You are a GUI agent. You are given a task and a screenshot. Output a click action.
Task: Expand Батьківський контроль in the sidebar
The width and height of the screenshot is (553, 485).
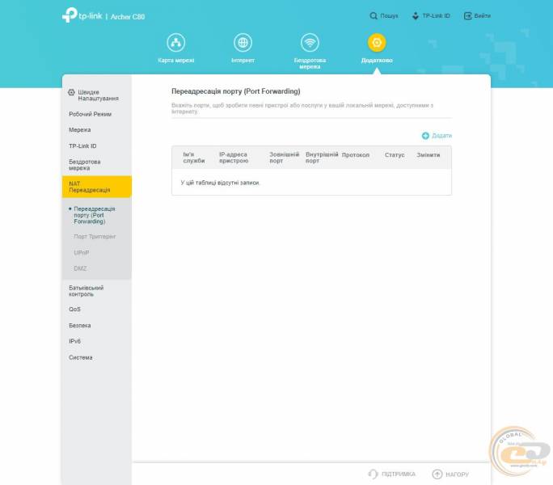coord(86,291)
